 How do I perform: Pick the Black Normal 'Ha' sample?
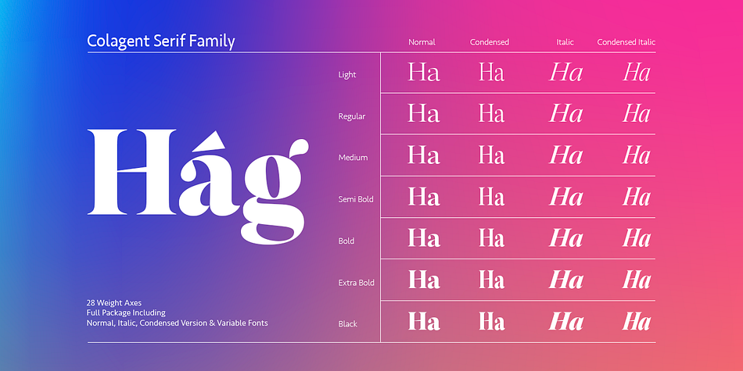coord(424,321)
